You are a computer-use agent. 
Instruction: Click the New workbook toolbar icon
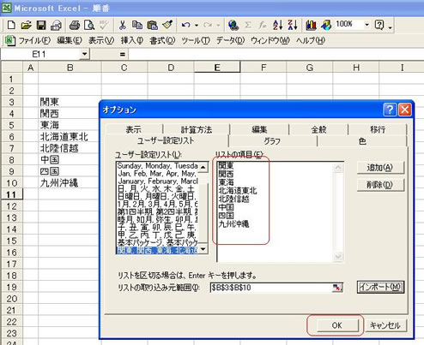11,25
